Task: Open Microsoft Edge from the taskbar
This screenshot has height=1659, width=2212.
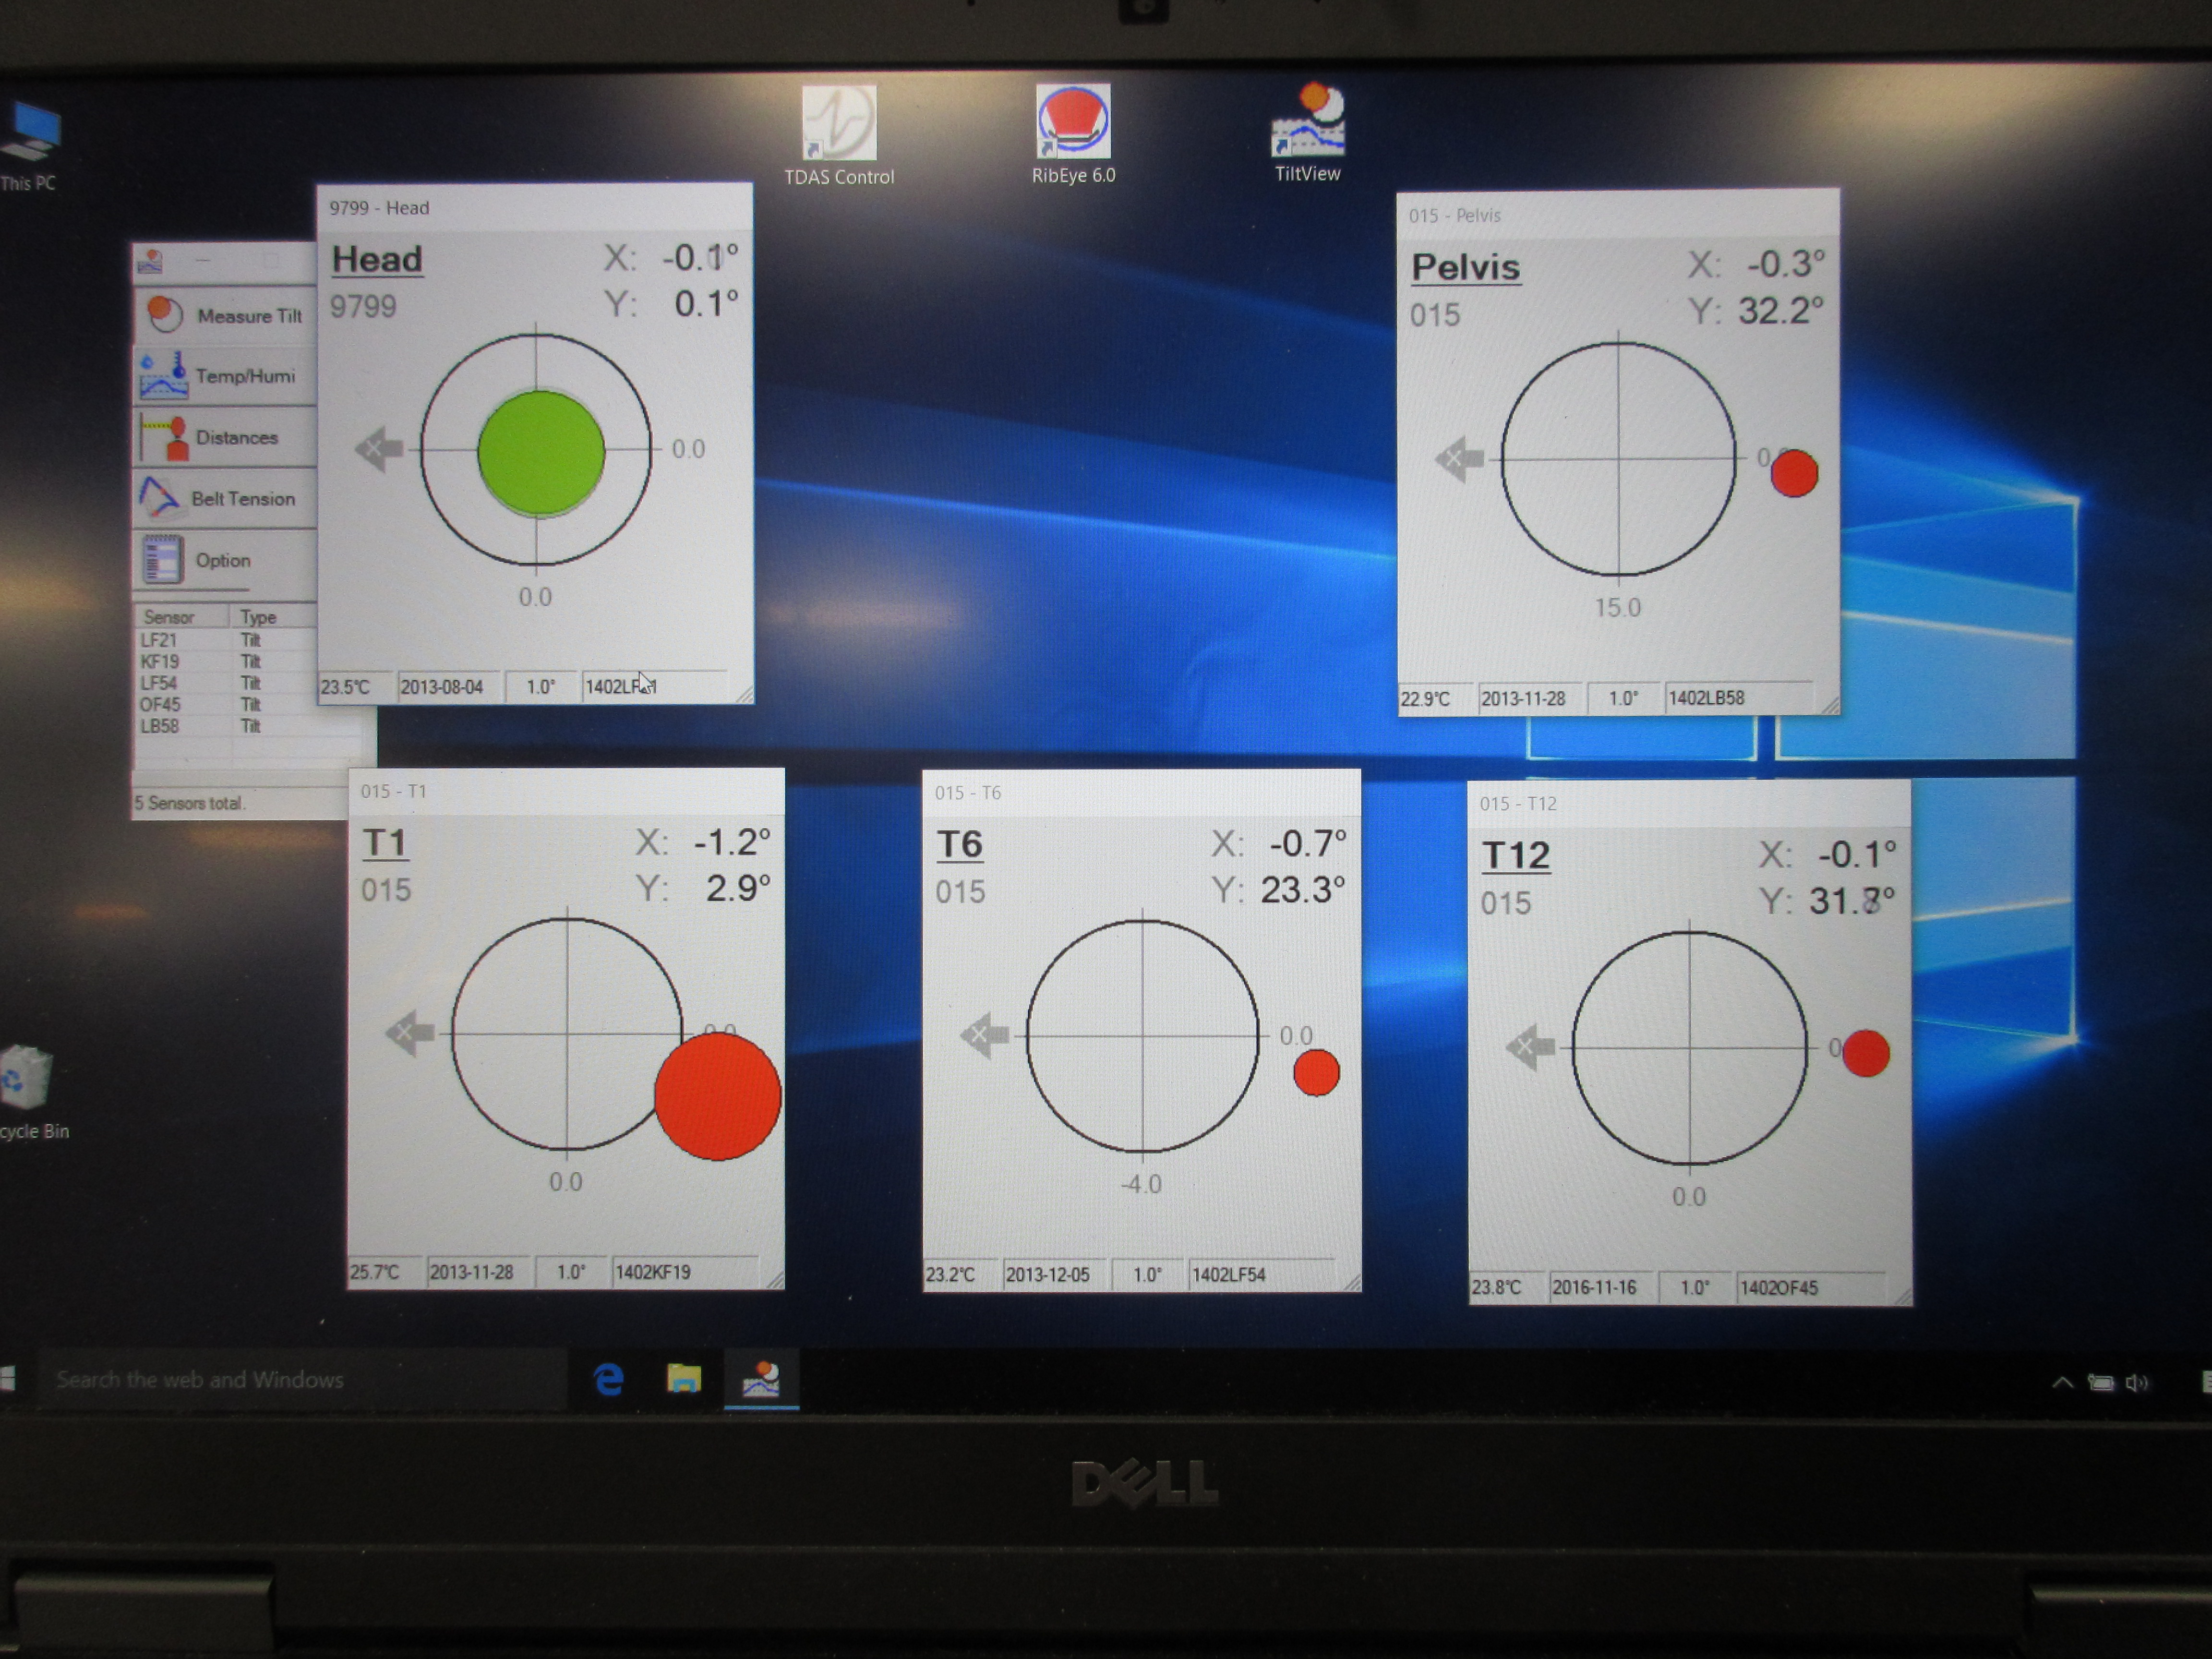Action: [608, 1380]
